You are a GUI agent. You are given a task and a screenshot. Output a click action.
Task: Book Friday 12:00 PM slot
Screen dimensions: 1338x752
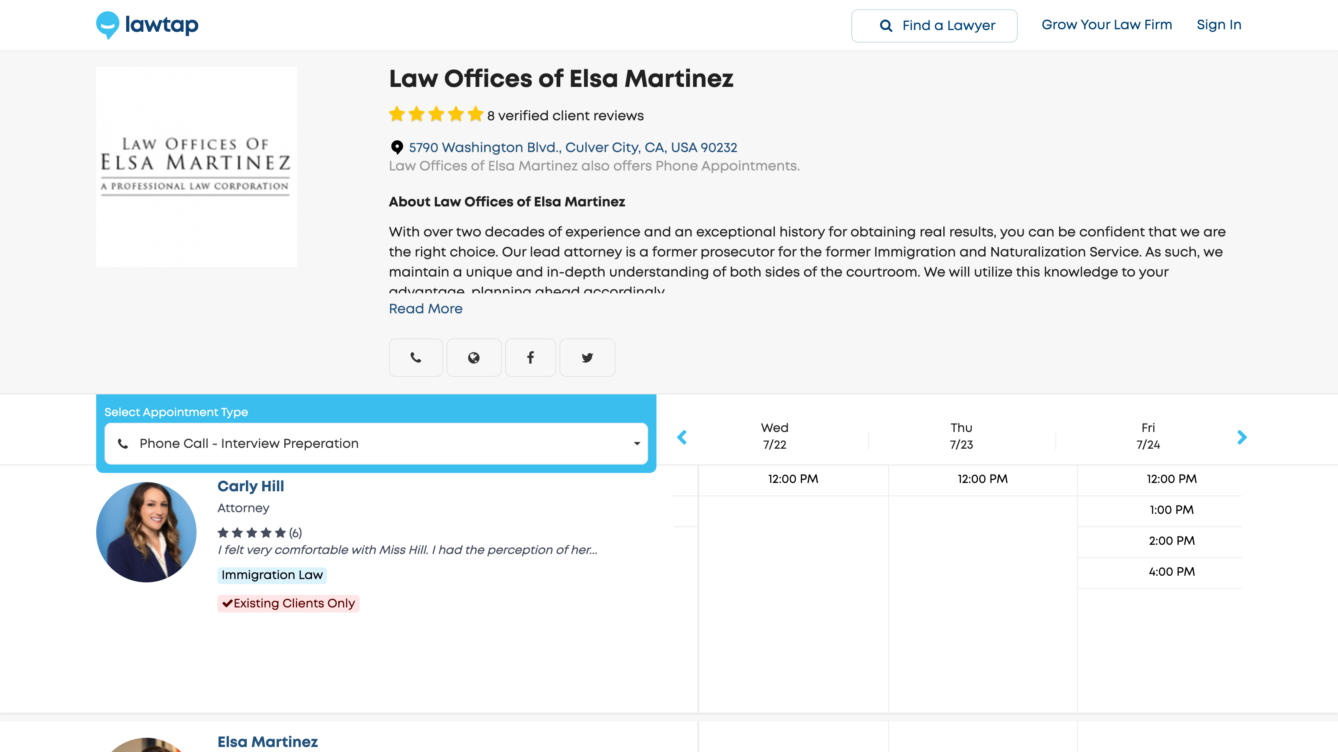click(x=1172, y=479)
